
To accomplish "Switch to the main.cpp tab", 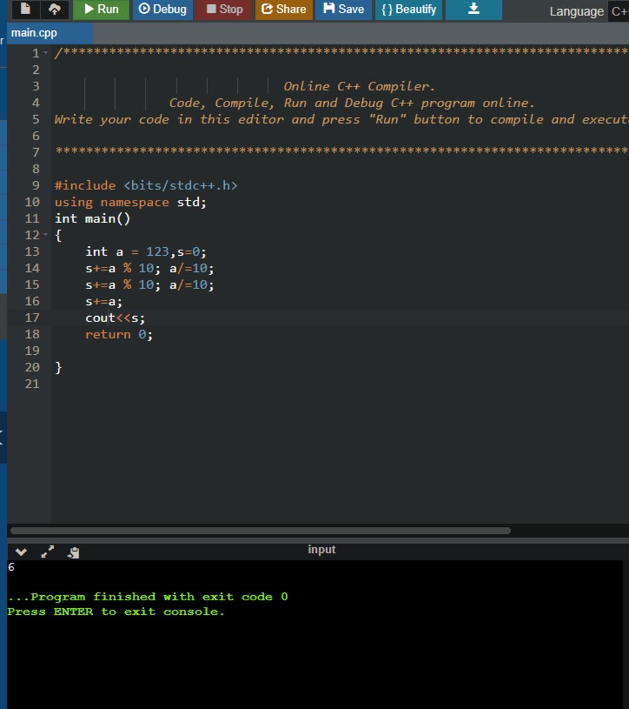I will click(49, 33).
